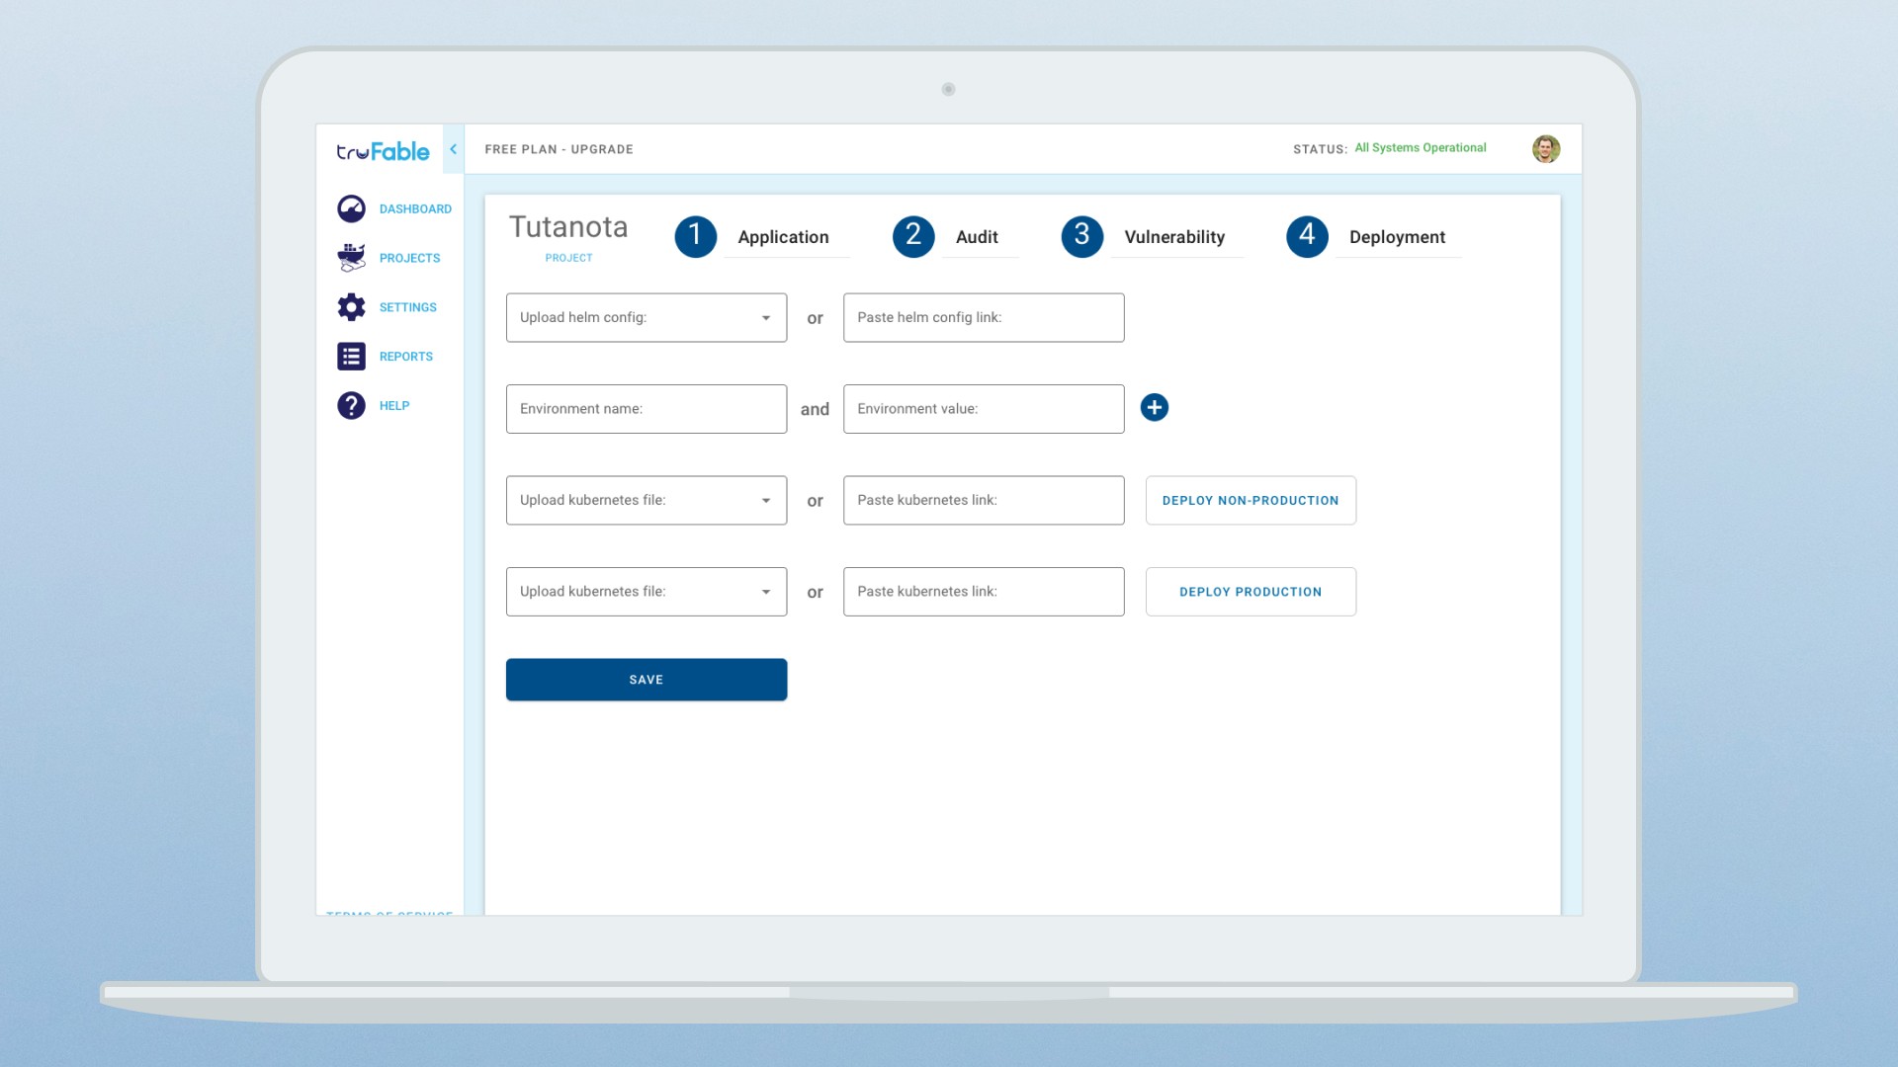
Task: Go to Settings in the sidebar
Action: tap(407, 308)
